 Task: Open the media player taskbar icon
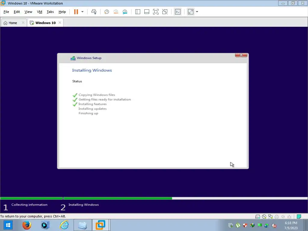point(45,225)
